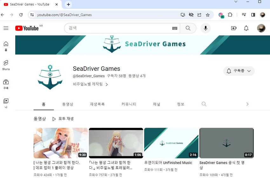270x179 pixels.
Task: Switch to the 정보 tab
Action: [181, 104]
